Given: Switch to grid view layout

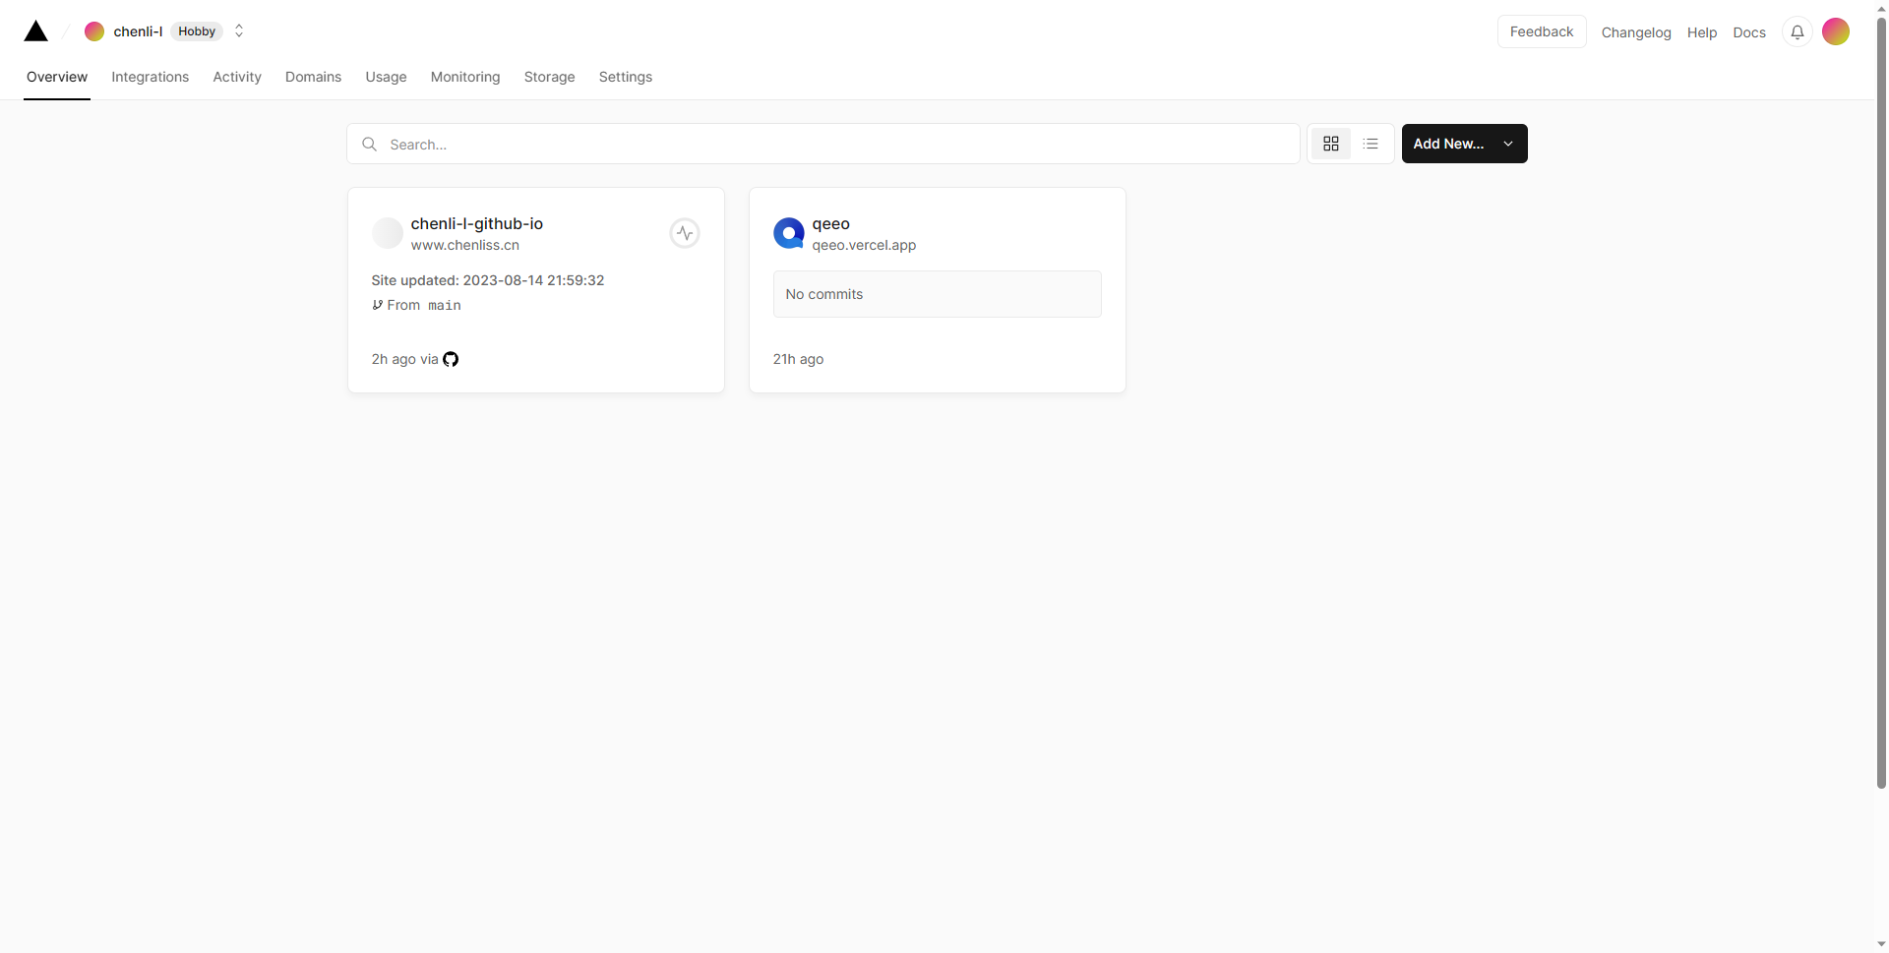Looking at the screenshot, I should (1331, 144).
